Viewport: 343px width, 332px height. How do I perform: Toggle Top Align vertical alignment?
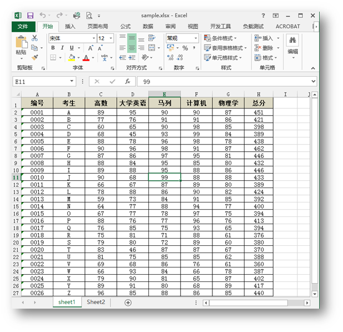pyautogui.click(x=122, y=37)
